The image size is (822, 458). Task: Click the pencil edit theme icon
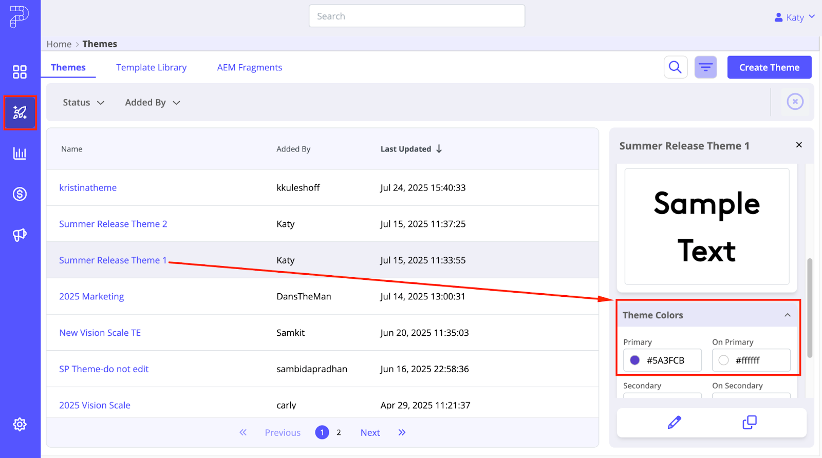674,423
